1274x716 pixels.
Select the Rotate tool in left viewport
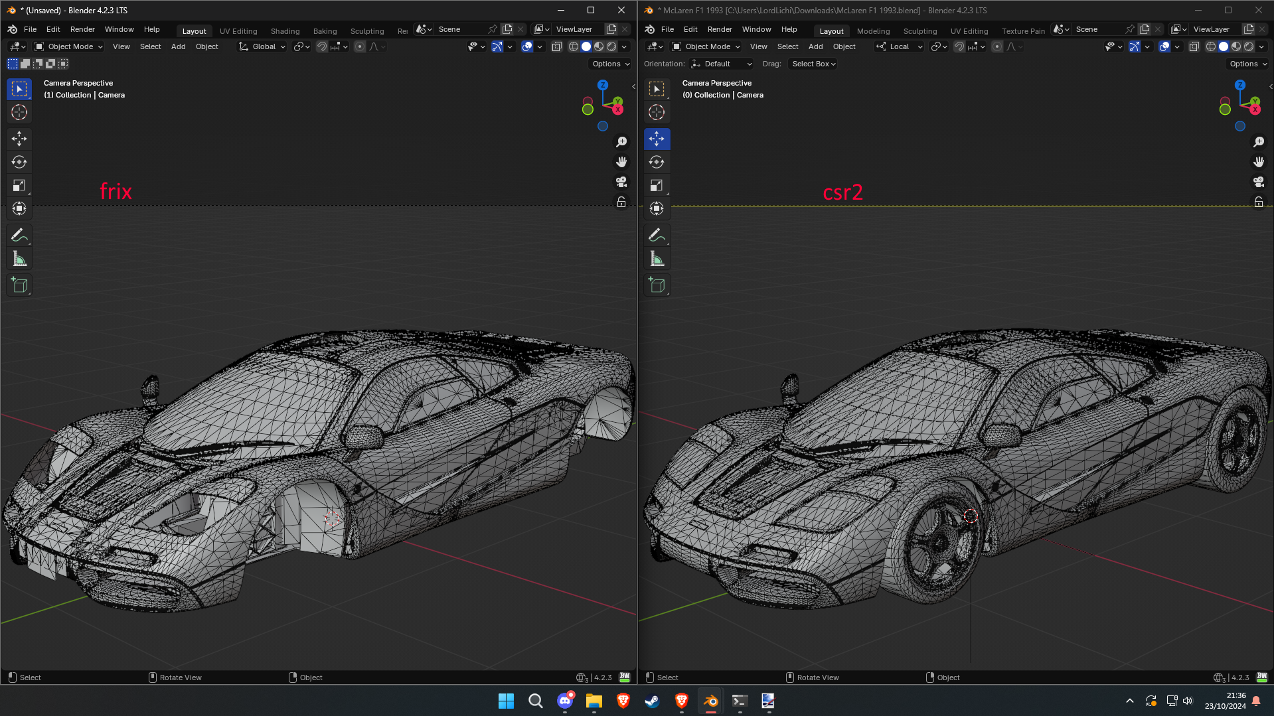[19, 162]
